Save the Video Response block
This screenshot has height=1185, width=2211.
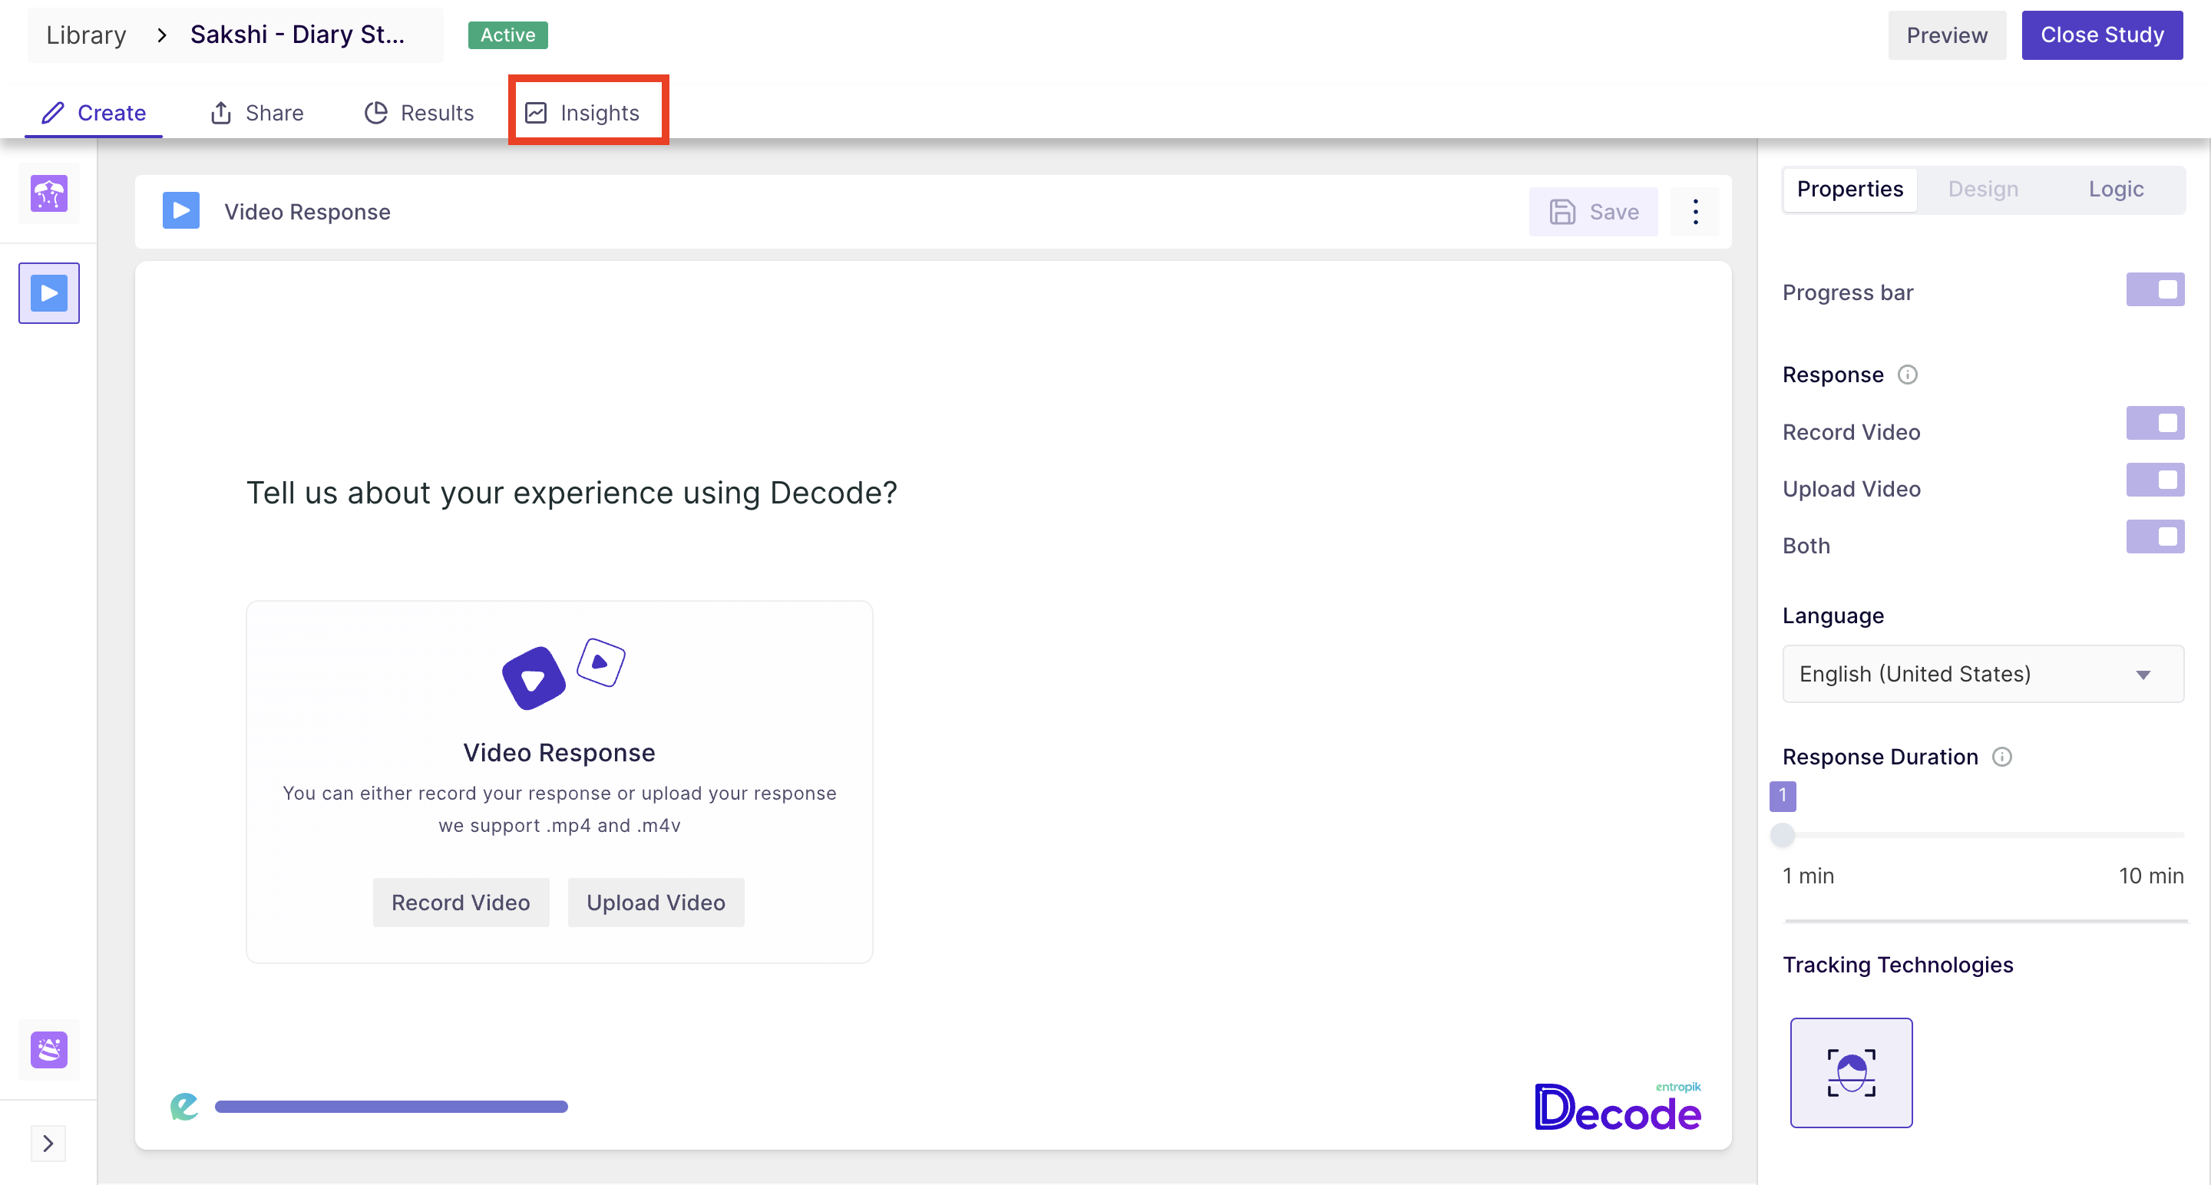tap(1593, 212)
